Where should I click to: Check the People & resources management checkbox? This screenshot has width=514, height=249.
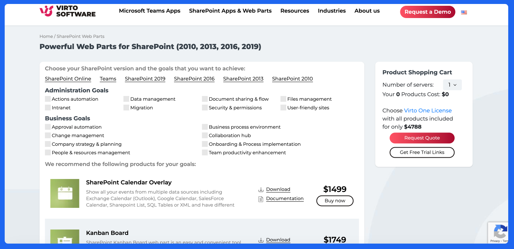48,153
